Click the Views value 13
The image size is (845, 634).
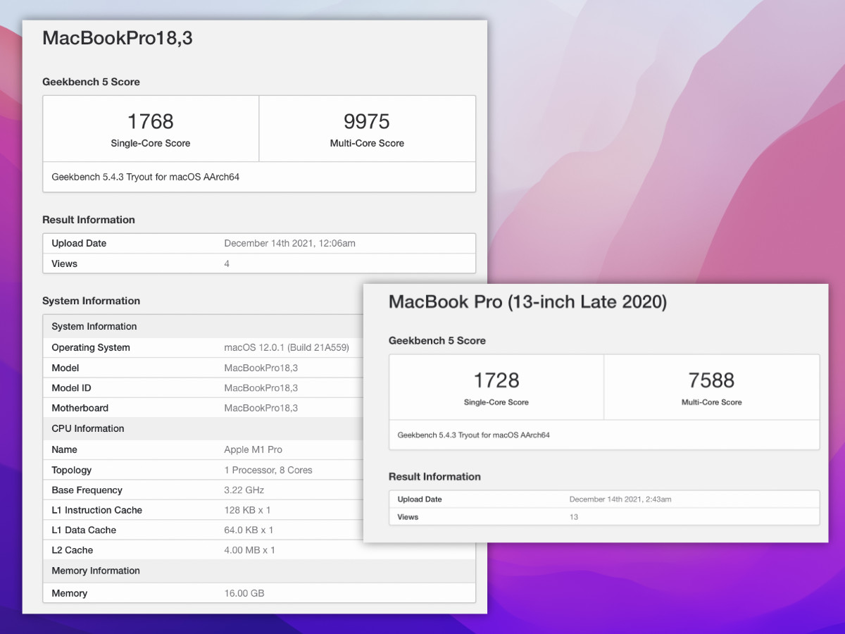(x=574, y=517)
